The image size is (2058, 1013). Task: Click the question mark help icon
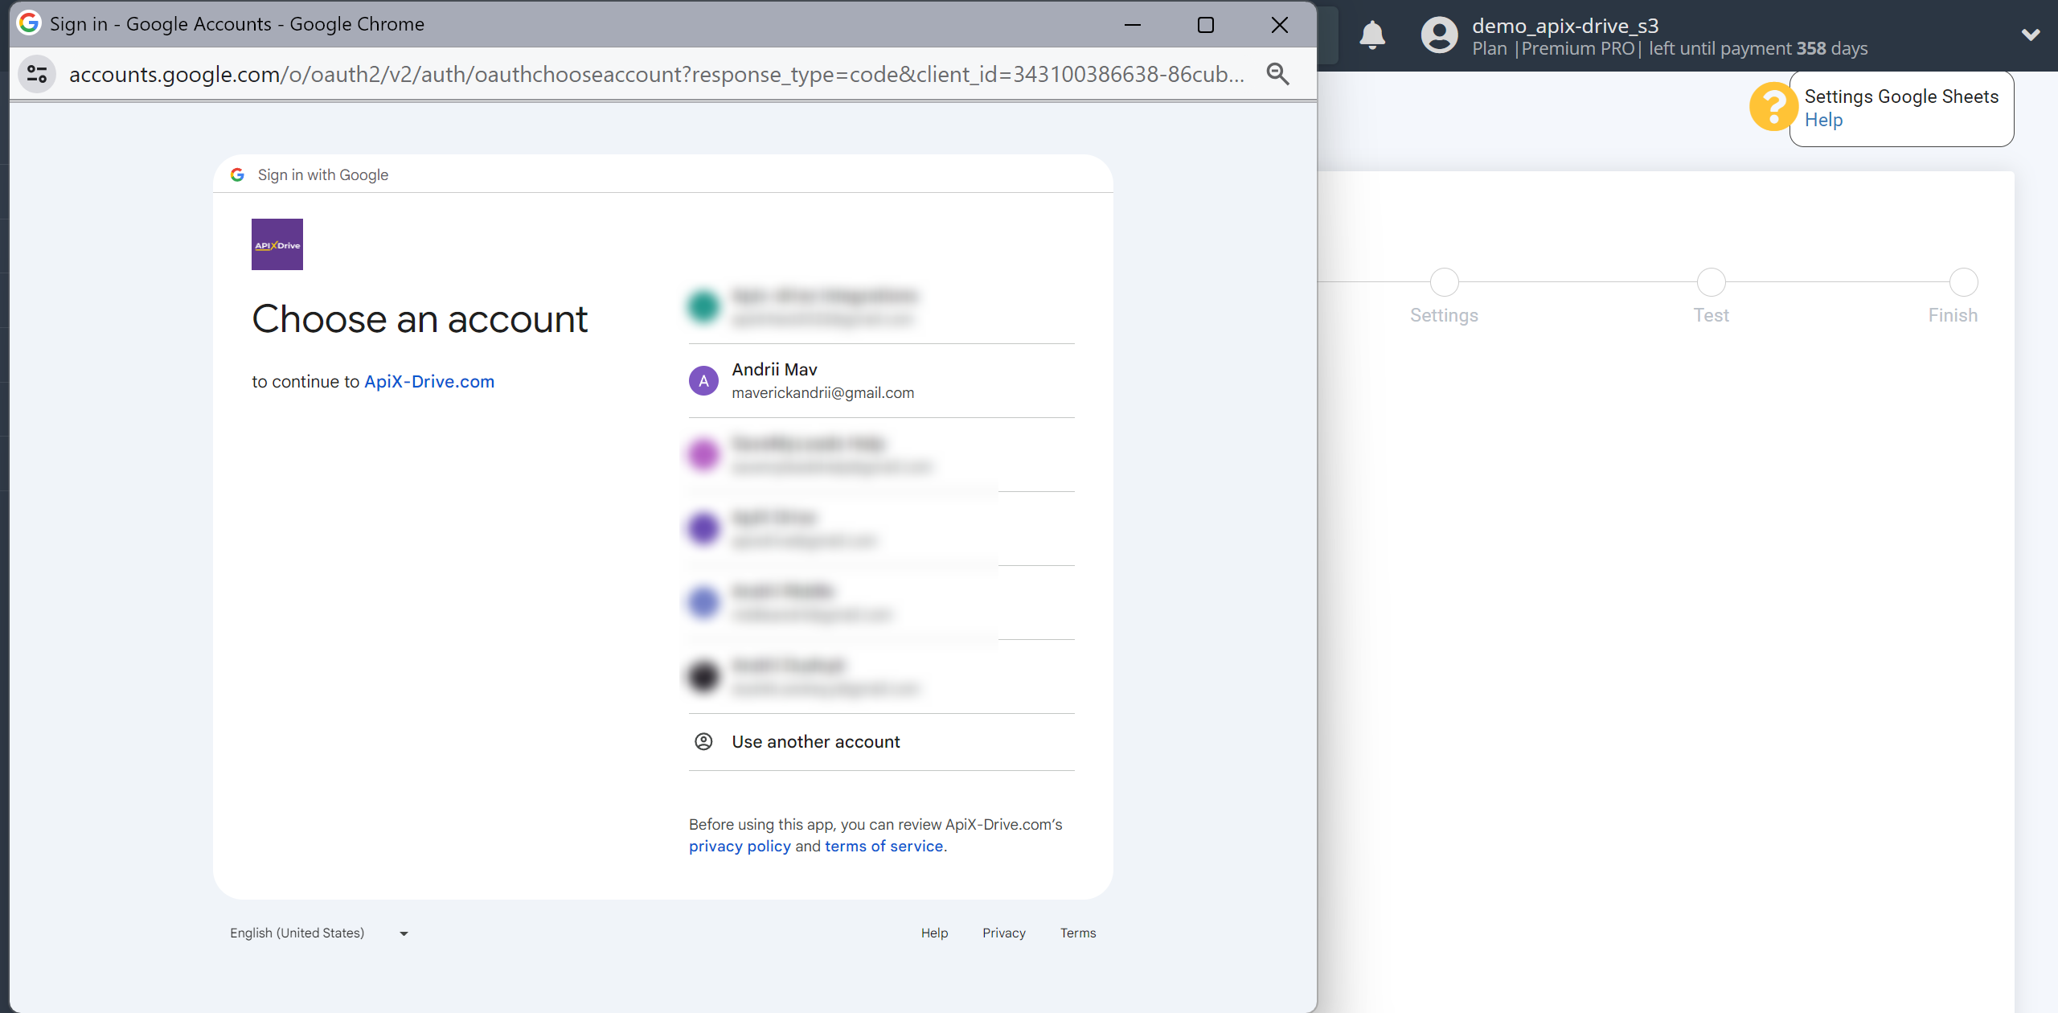(1773, 108)
